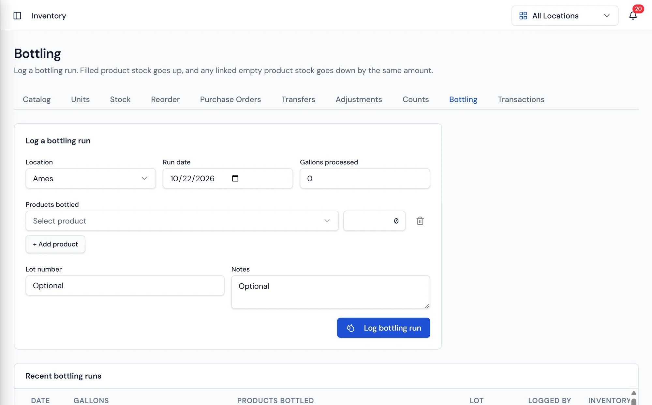Open the Transactions tab
652x405 pixels.
coord(521,99)
